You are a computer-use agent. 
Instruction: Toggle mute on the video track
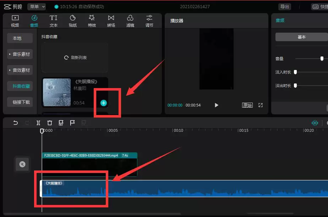(22, 164)
